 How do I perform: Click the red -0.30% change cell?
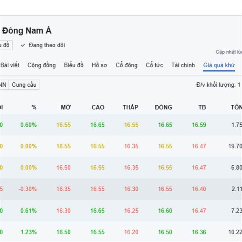(x=28, y=189)
